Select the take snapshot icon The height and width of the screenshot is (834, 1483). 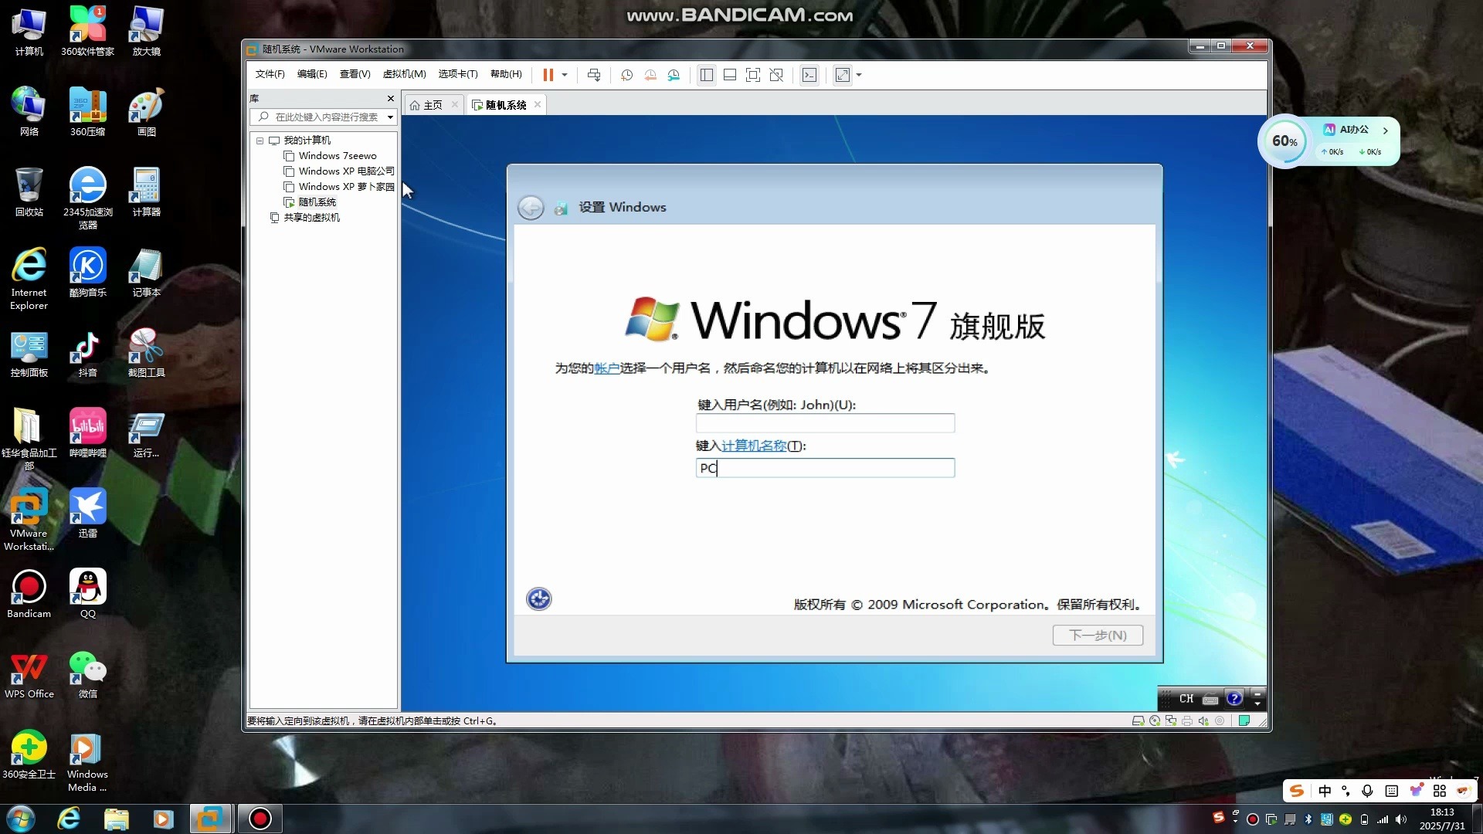[x=627, y=75]
